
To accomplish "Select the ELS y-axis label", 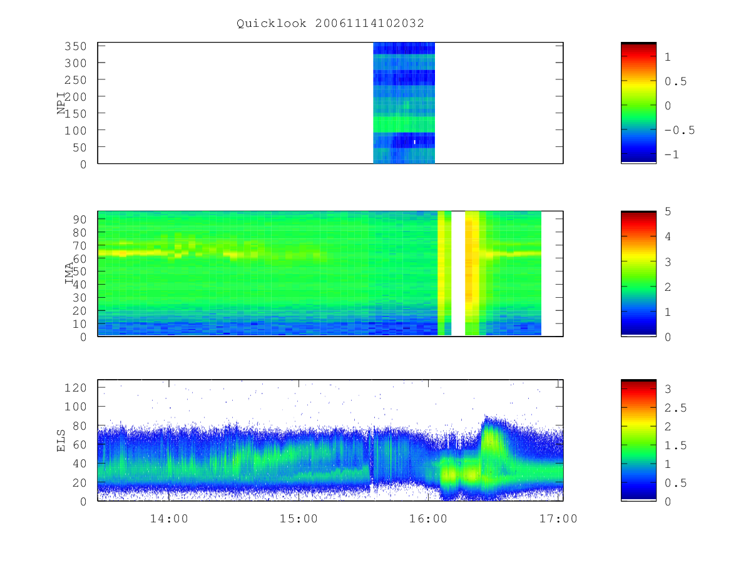I will point(61,440).
